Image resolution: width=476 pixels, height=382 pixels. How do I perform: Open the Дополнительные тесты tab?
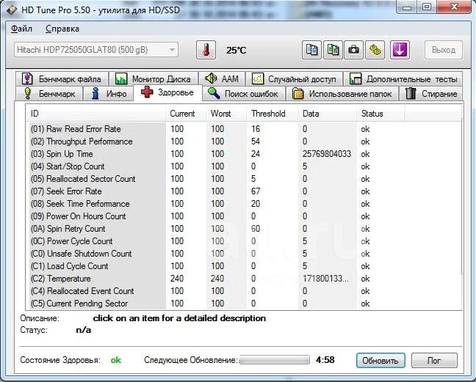click(403, 78)
